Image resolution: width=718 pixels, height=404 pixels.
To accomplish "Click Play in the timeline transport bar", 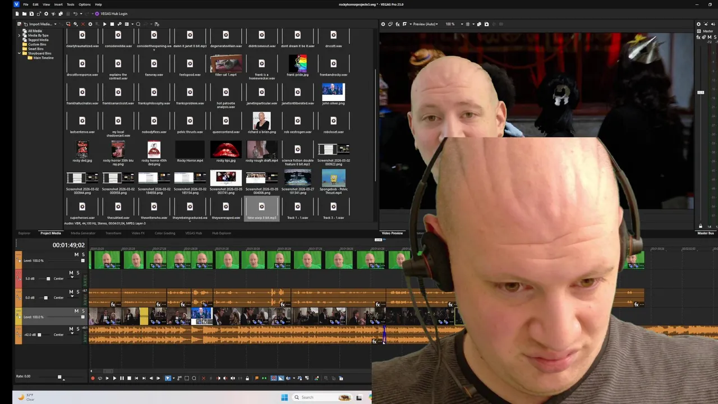I will pos(114,378).
